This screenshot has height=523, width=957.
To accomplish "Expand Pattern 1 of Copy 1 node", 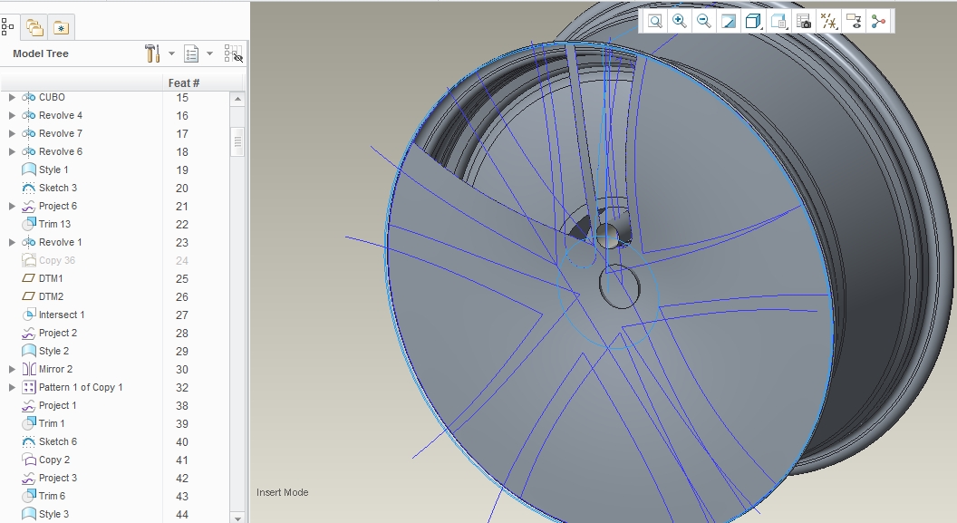I will click(x=12, y=387).
